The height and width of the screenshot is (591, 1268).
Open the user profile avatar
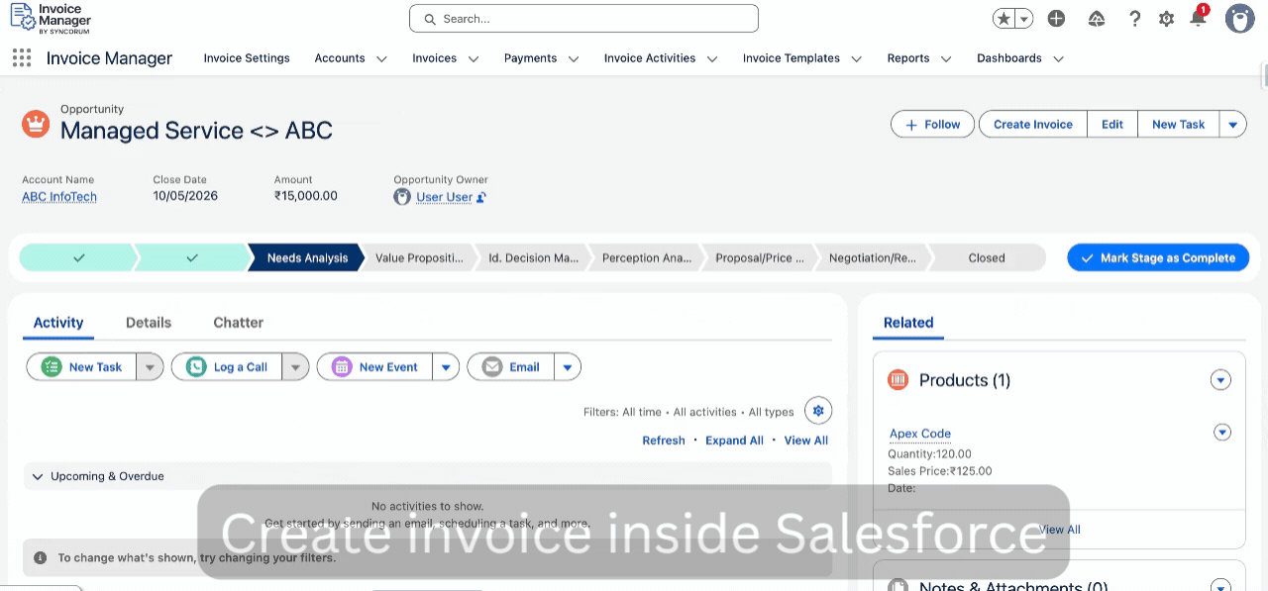1240,19
